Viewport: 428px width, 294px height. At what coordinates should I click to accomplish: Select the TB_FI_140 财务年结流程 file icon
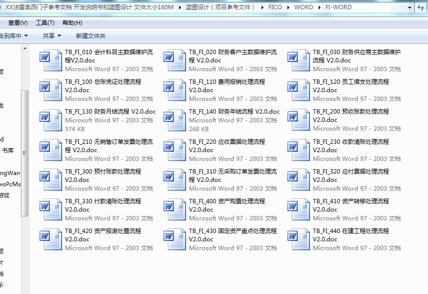(x=175, y=120)
